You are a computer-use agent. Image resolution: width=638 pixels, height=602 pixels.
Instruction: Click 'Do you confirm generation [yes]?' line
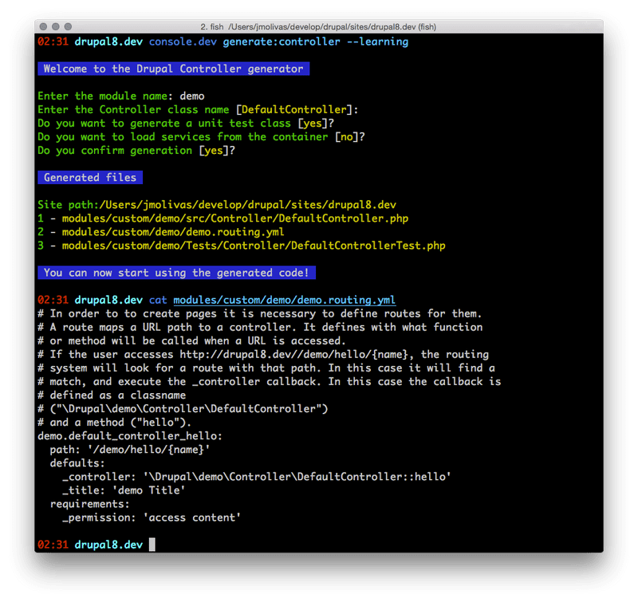[x=136, y=151]
